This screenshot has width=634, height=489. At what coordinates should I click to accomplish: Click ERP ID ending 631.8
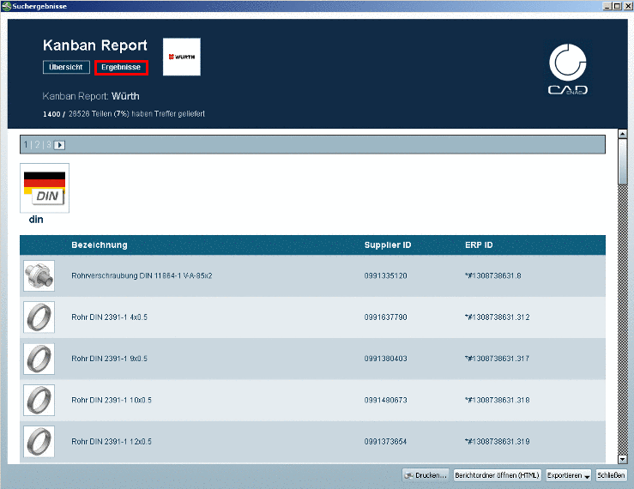point(493,276)
